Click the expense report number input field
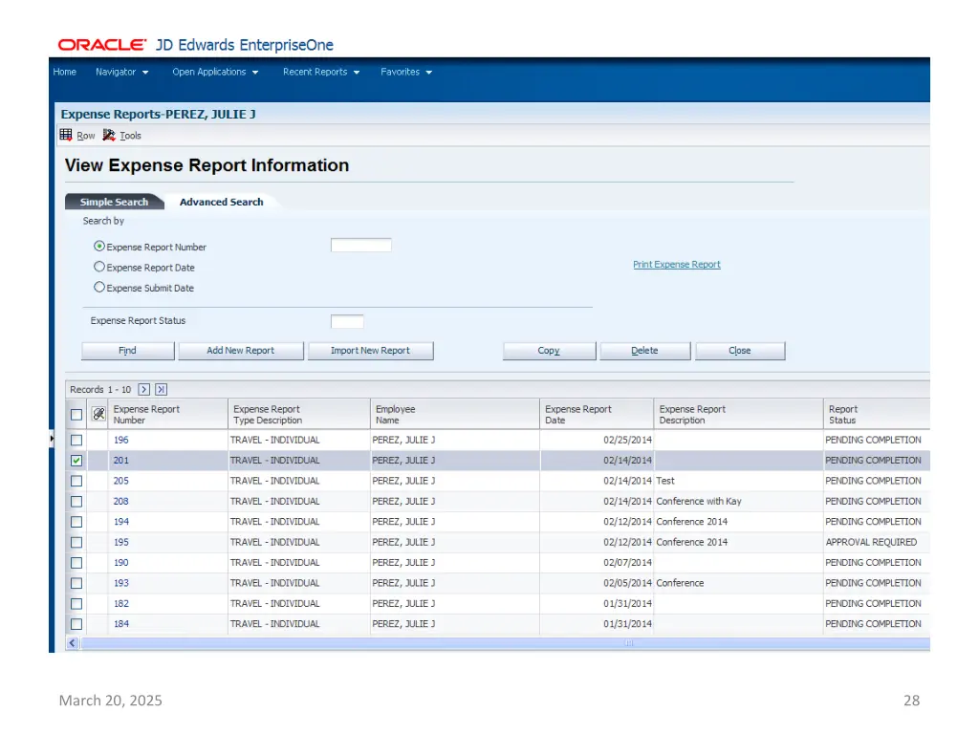This screenshot has height=734, width=979. tap(360, 246)
